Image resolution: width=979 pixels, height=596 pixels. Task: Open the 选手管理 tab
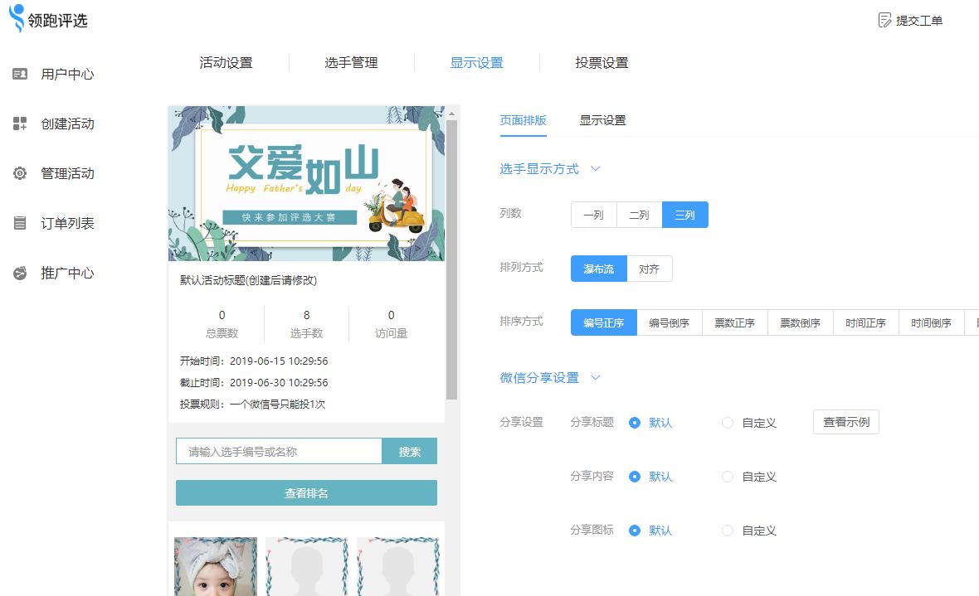pyautogui.click(x=352, y=62)
